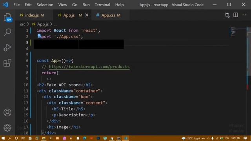Open the Run and Debug view
251x141 pixels.
(x=7, y=48)
